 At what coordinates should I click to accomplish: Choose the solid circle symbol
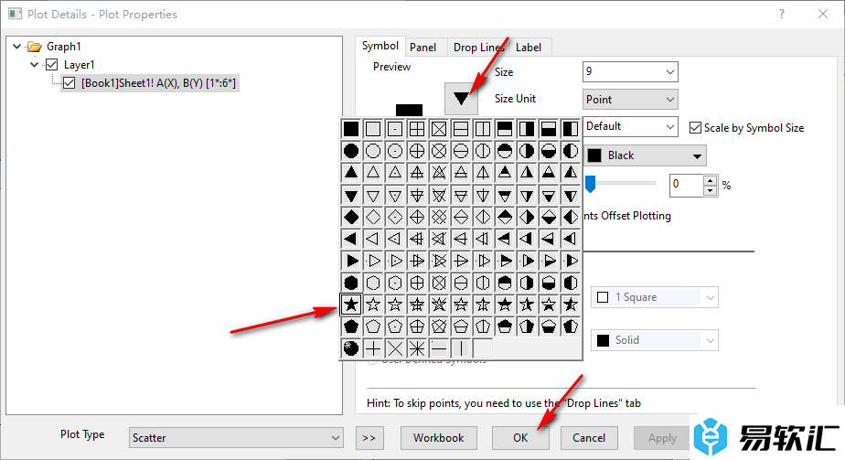tap(351, 151)
